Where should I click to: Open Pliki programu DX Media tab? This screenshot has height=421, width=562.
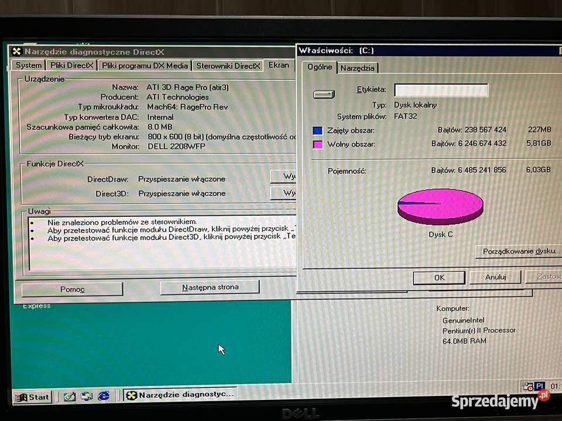click(145, 65)
